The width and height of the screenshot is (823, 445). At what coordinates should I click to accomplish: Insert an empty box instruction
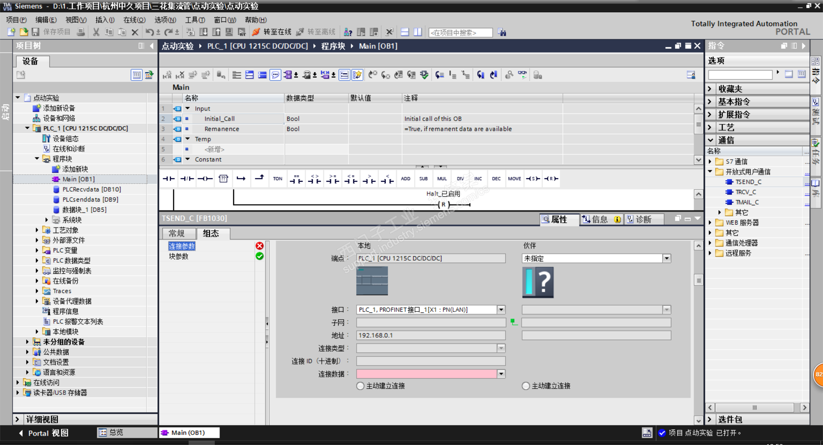(223, 179)
